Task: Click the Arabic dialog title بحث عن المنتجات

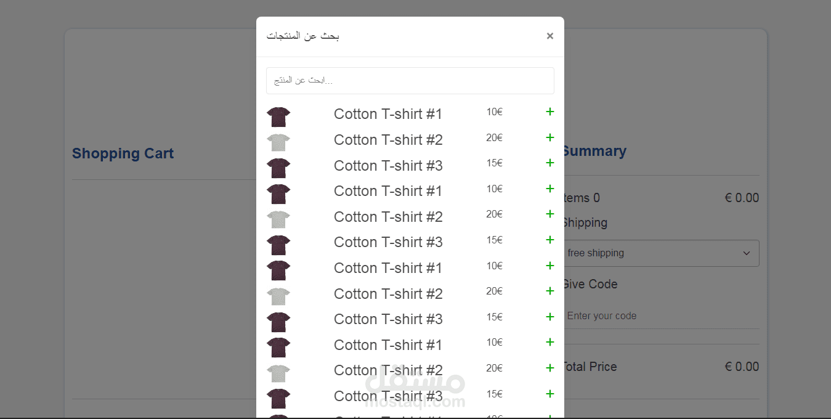Action: [x=303, y=36]
